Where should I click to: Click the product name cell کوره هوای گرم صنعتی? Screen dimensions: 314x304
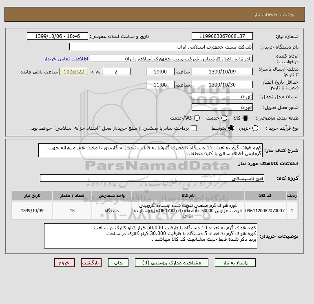click(x=188, y=211)
